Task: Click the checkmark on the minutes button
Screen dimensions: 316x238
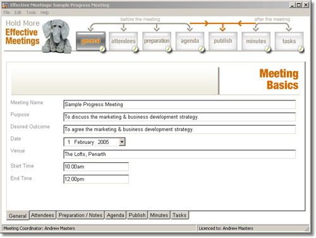Action: pyautogui.click(x=267, y=49)
